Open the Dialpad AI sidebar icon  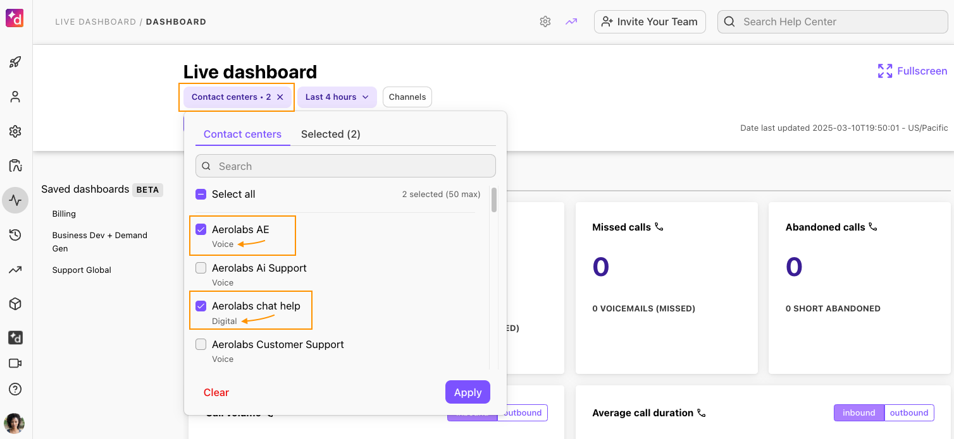click(x=15, y=338)
